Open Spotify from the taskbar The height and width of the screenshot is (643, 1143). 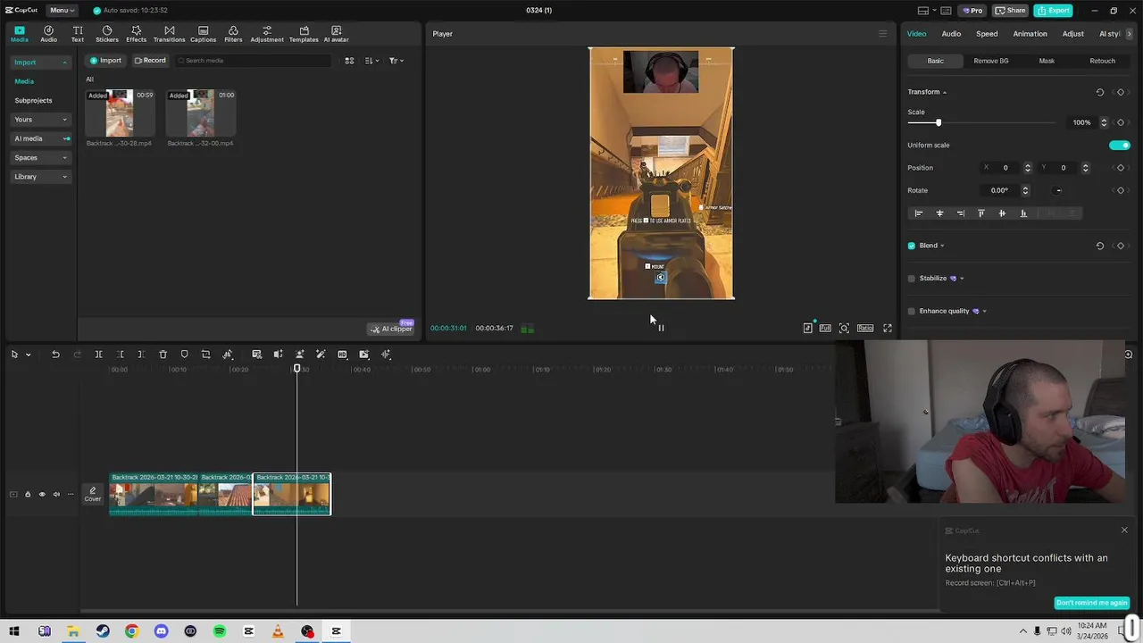220,631
